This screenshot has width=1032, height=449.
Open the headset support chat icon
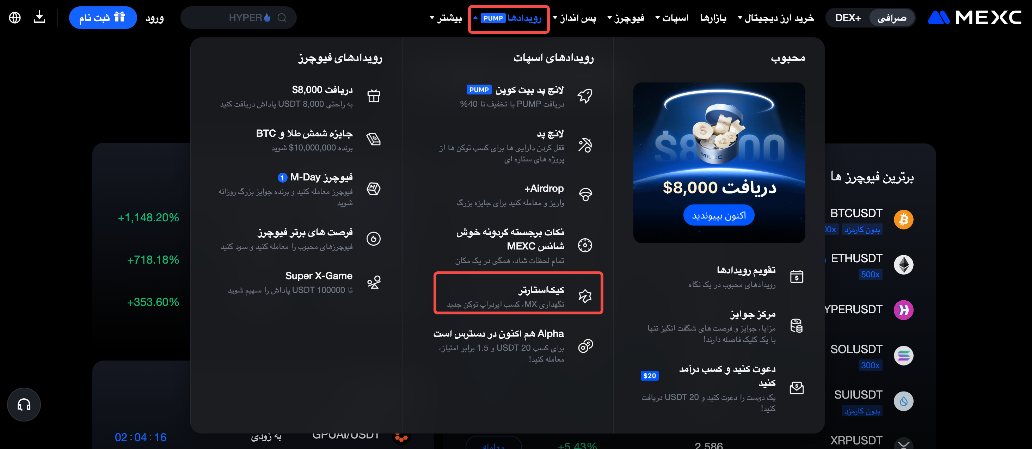click(24, 405)
